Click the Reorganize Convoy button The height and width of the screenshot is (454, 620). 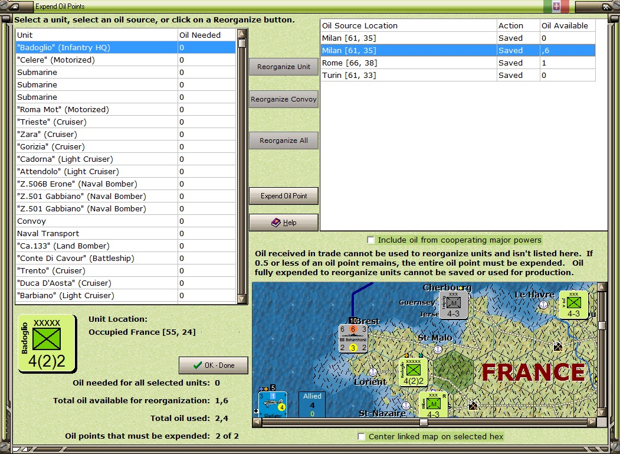[x=284, y=99]
